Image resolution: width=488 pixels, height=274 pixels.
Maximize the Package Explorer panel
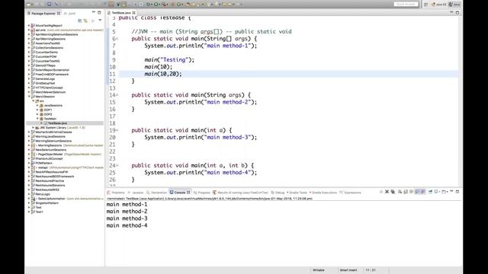coord(99,12)
